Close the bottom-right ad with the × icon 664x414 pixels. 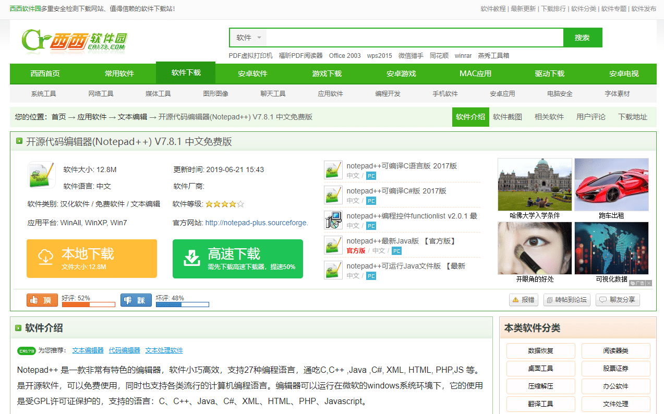[648, 283]
